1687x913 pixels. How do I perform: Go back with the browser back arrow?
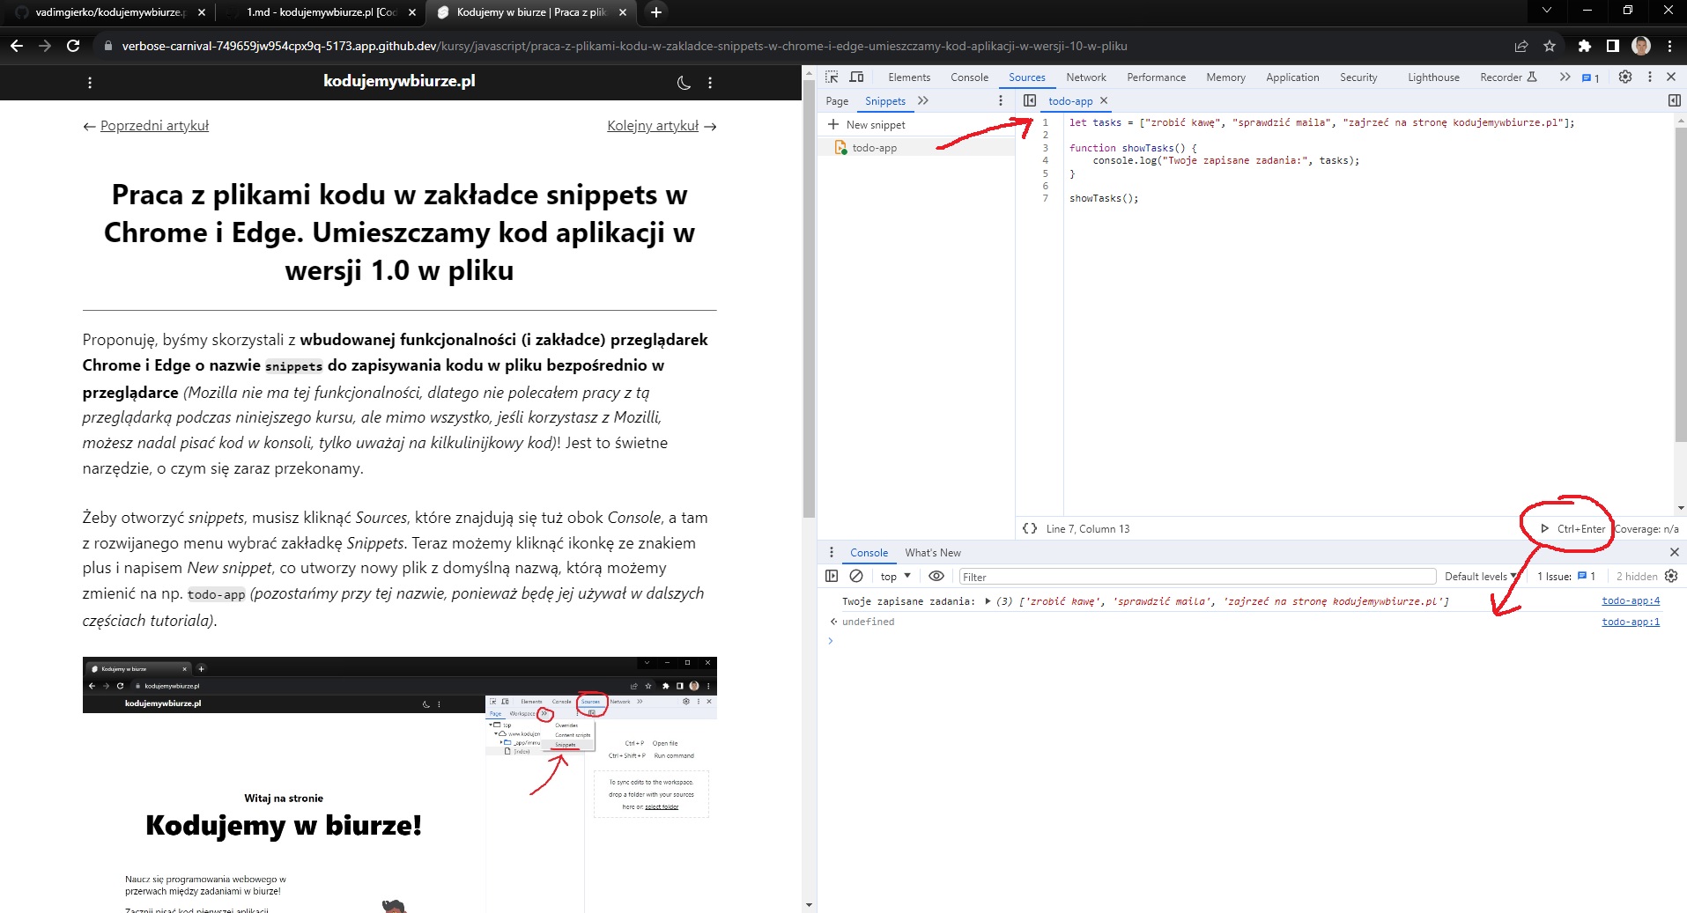17,46
